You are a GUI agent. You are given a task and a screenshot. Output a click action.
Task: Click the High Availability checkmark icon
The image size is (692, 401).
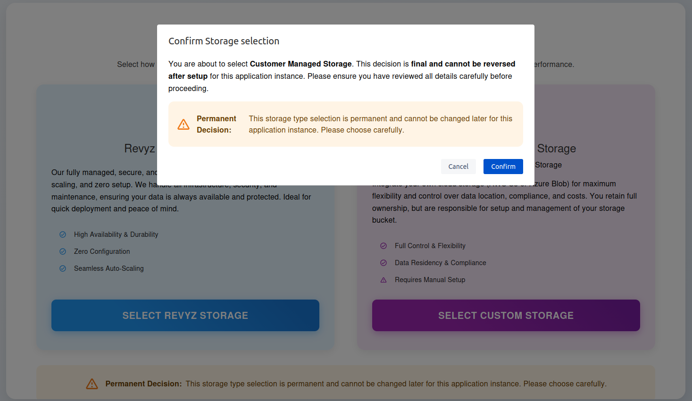63,234
